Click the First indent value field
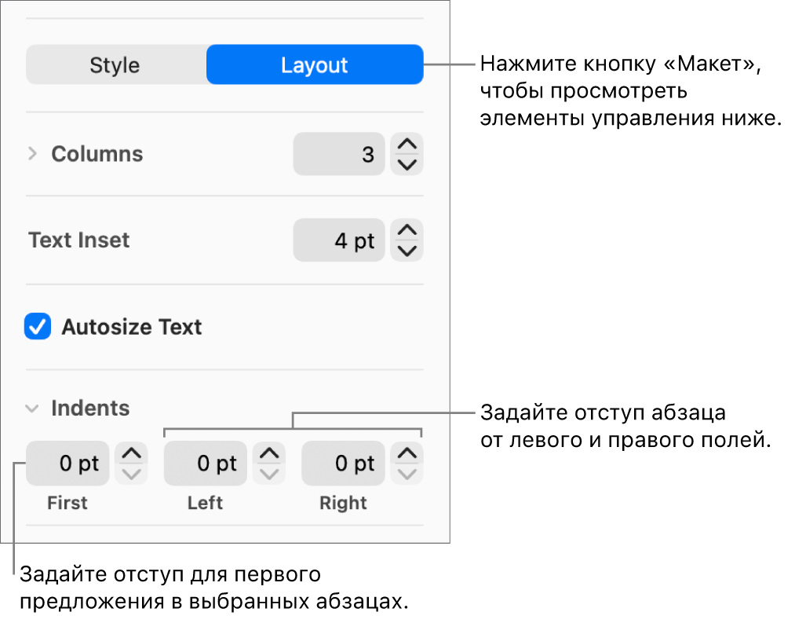 click(67, 464)
